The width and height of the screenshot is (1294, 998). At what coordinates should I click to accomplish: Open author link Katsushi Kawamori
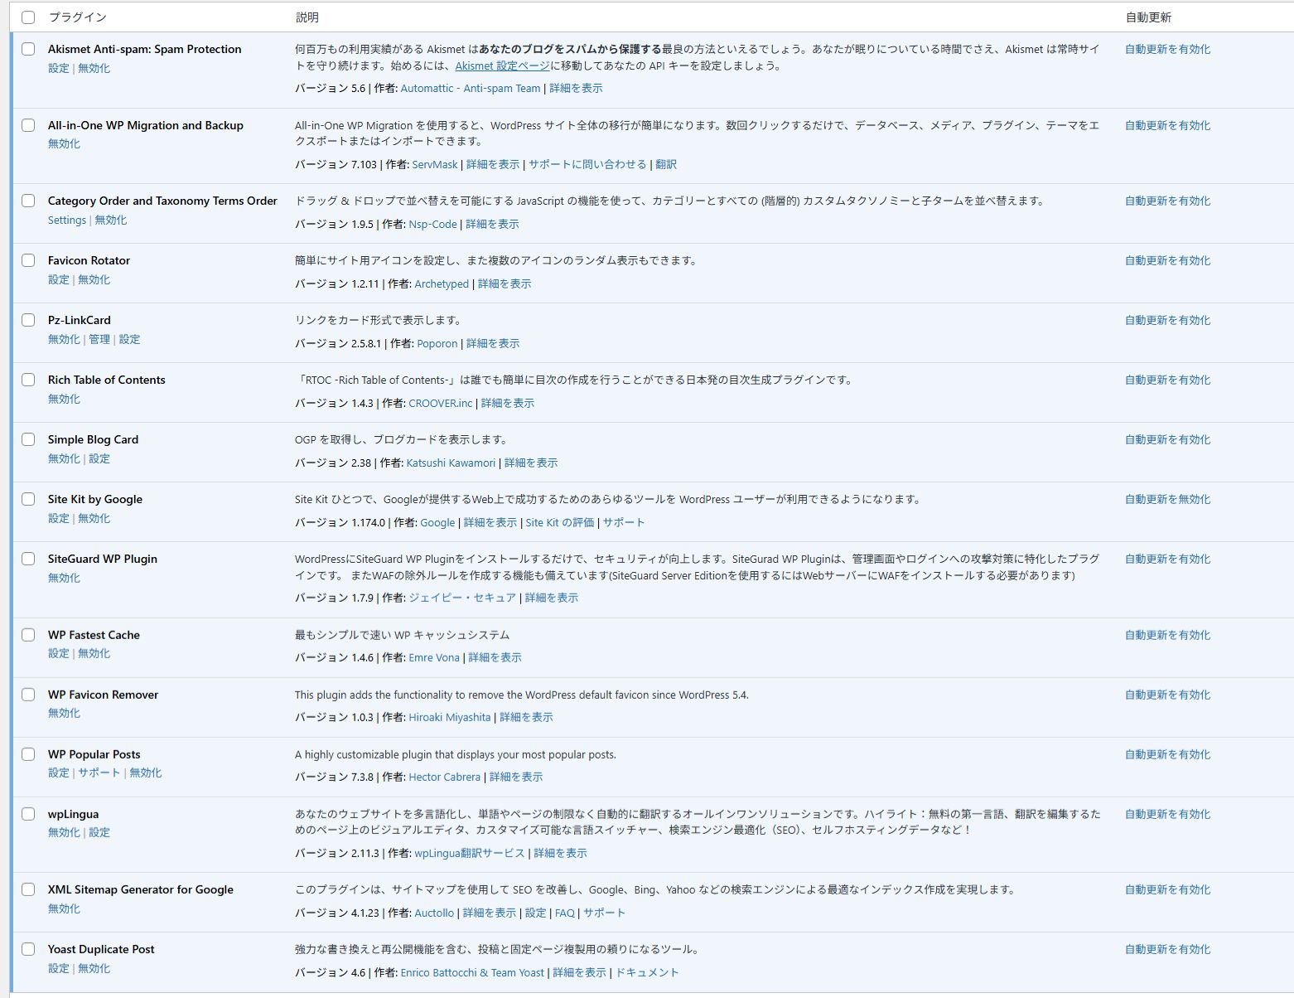coord(451,463)
